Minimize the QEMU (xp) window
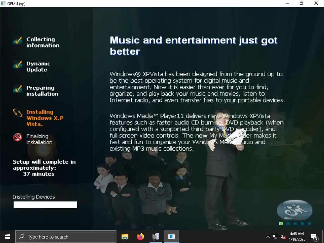This screenshot has width=324, height=243. tap(287, 3)
